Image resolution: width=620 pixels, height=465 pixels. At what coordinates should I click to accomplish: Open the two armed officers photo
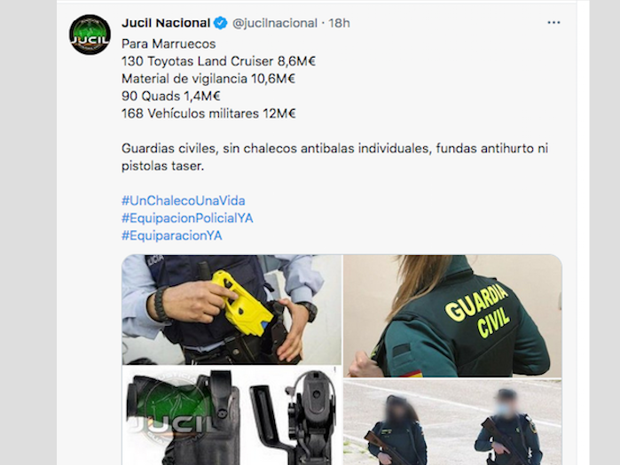pyautogui.click(x=452, y=422)
